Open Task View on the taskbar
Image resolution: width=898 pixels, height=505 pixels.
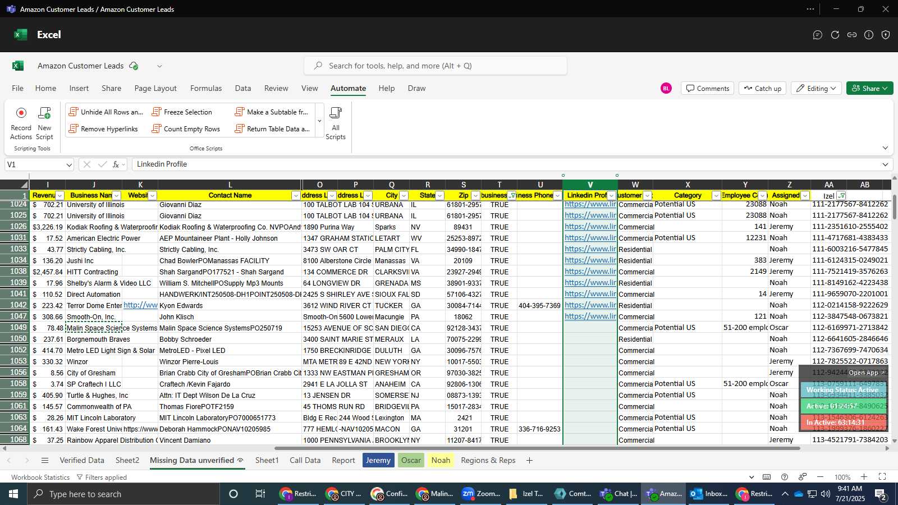click(x=260, y=494)
